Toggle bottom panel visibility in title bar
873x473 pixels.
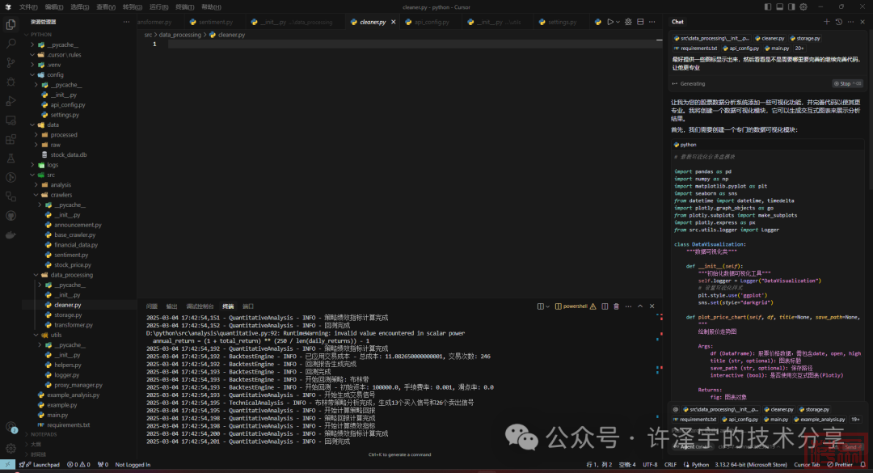coord(779,6)
